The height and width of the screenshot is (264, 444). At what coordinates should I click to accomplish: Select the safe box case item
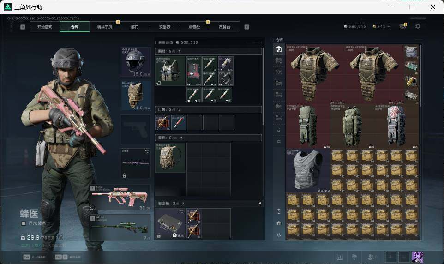[170, 223]
